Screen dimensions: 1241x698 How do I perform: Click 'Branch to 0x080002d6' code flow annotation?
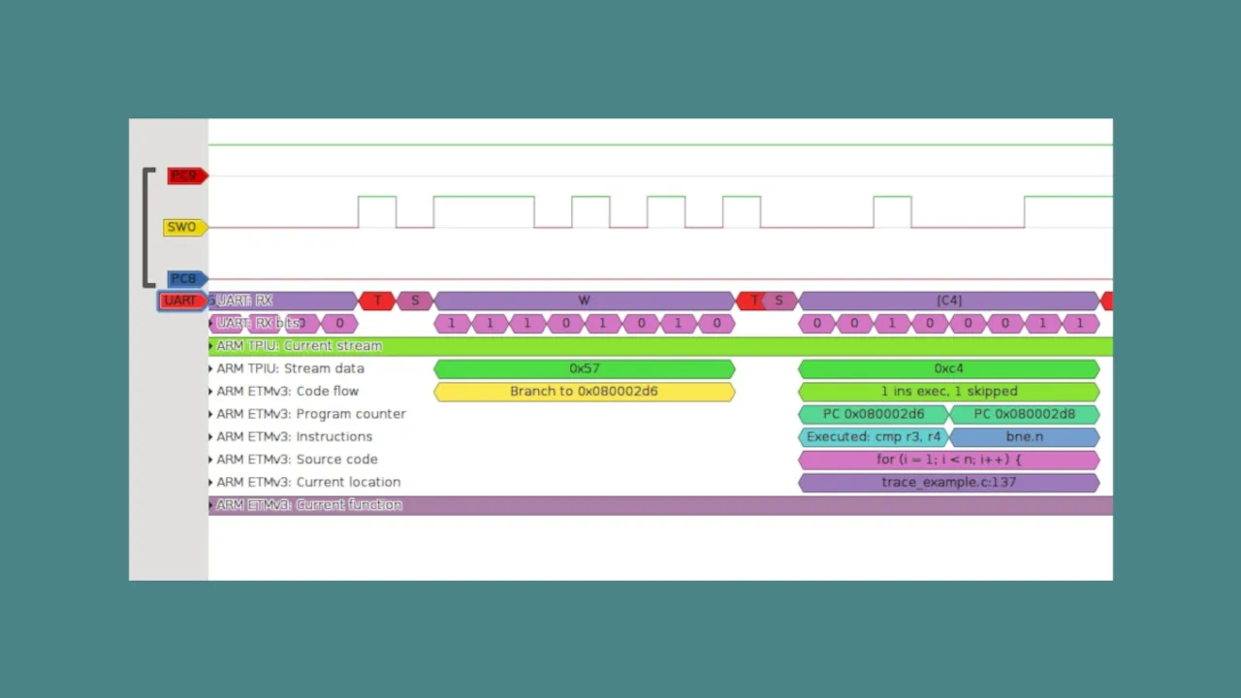tap(584, 392)
